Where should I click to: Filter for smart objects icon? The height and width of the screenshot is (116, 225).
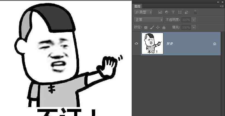click(186, 12)
